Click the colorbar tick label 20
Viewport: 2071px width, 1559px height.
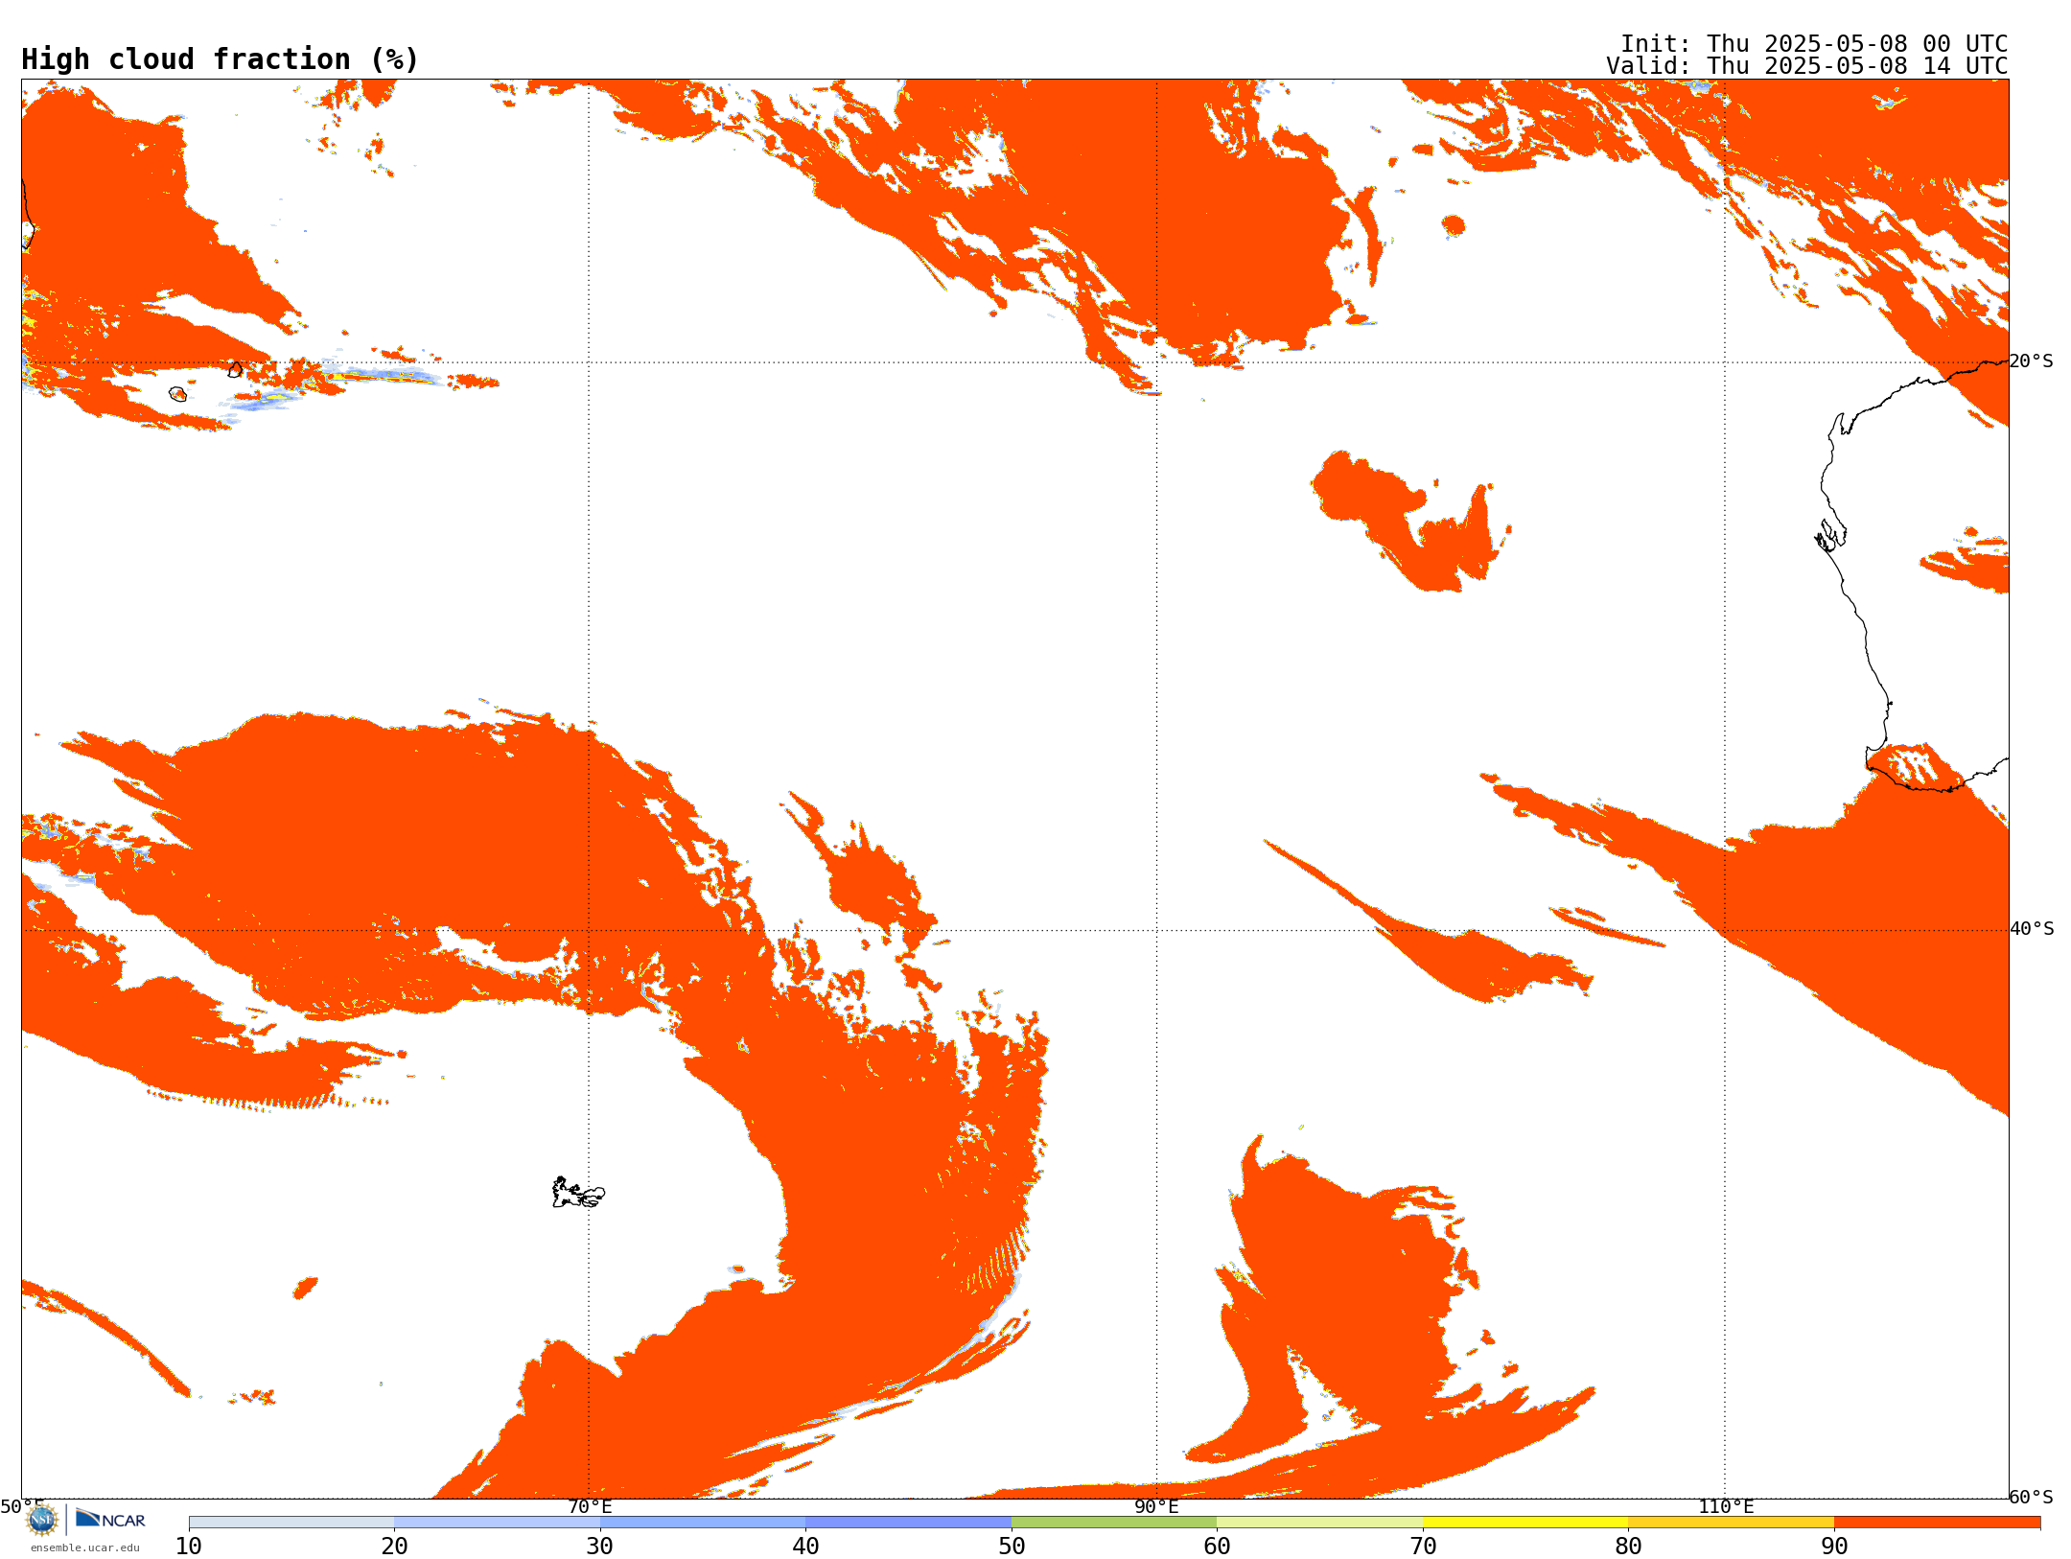pyautogui.click(x=394, y=1547)
